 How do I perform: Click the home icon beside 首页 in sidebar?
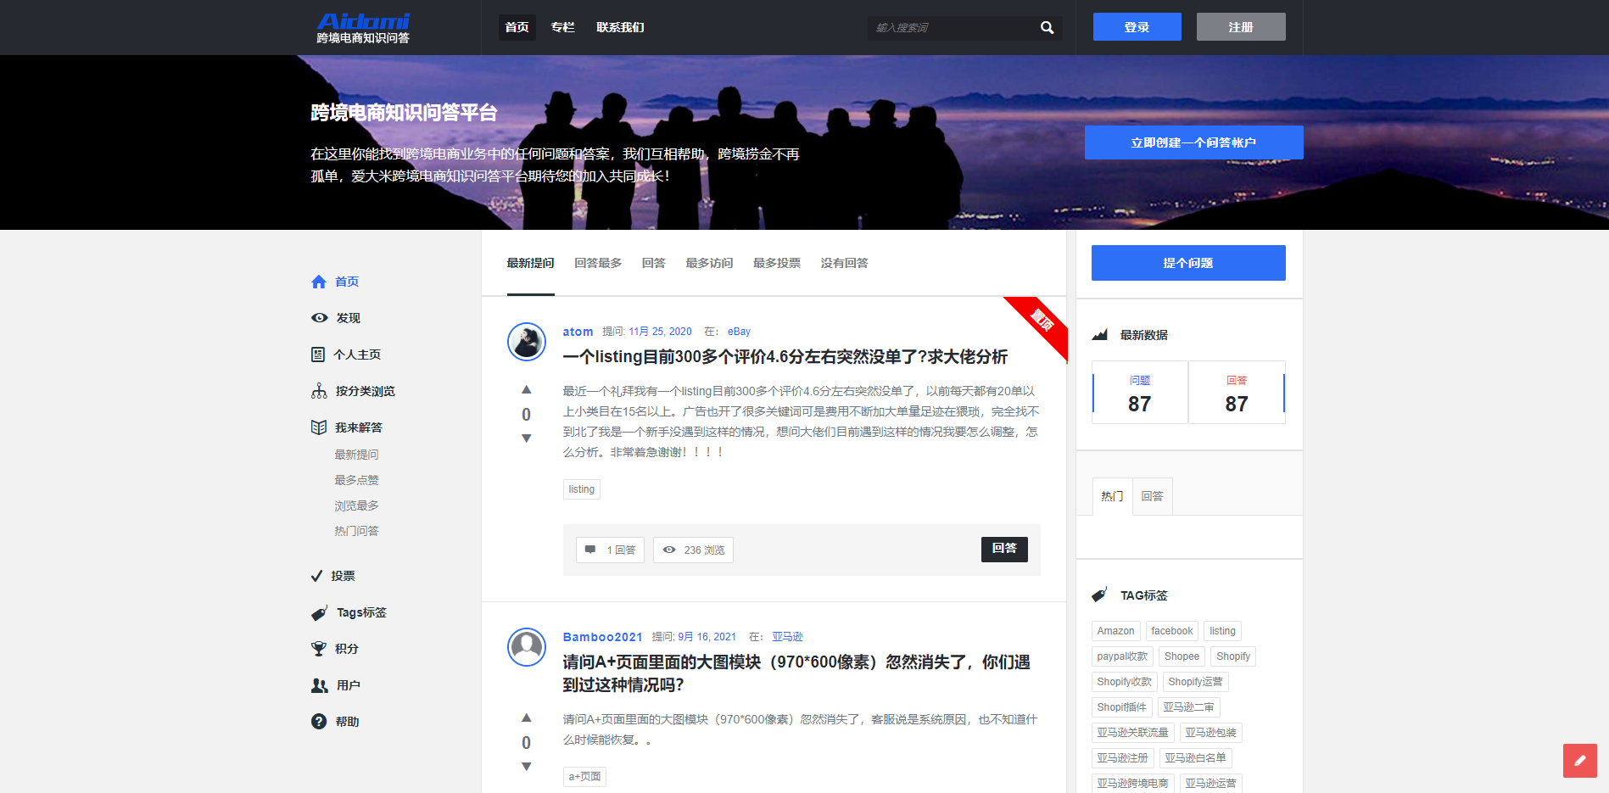tap(319, 282)
